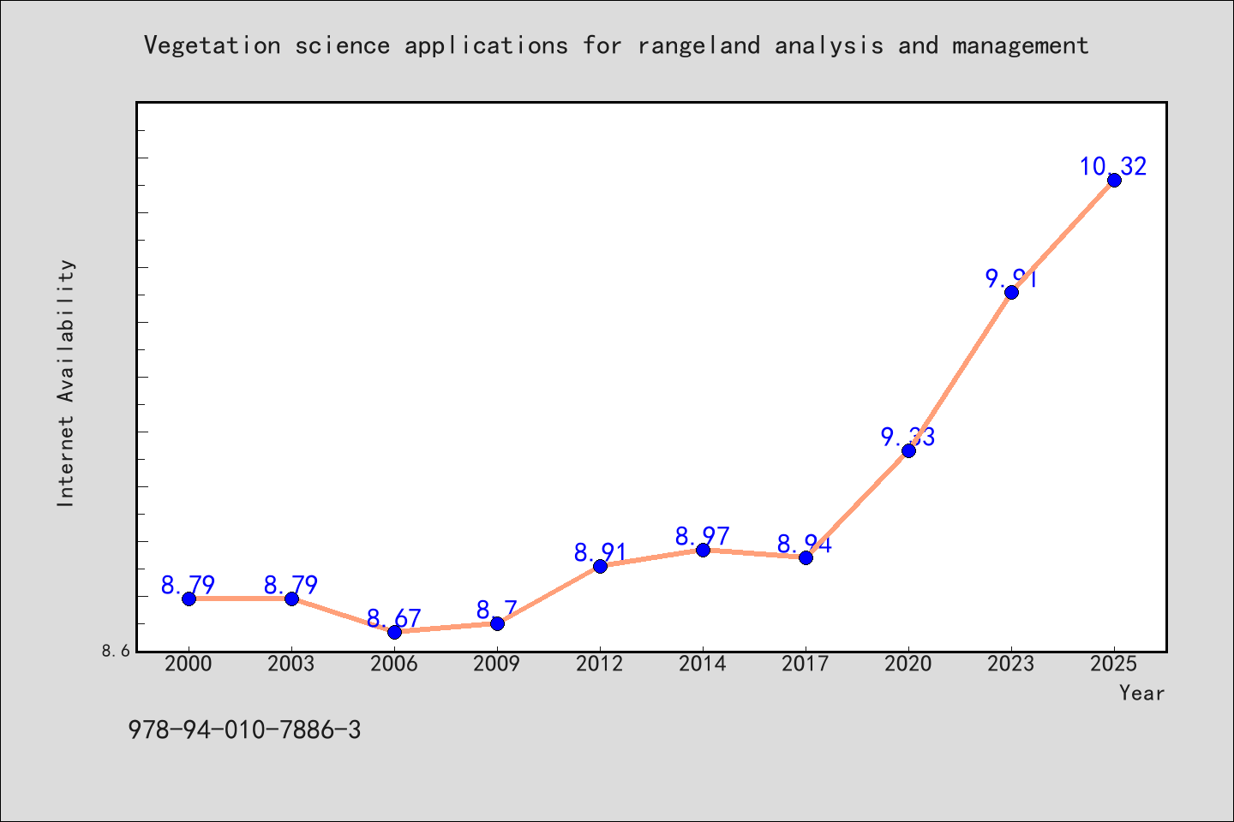Viewport: 1234px width, 822px height.
Task: Click the Internet Availability axis title
Action: (66, 383)
